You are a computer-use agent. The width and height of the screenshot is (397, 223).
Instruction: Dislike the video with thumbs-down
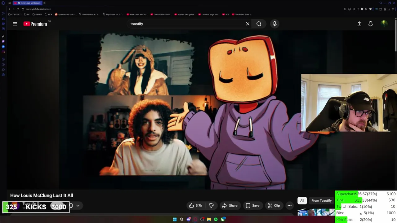[211, 206]
